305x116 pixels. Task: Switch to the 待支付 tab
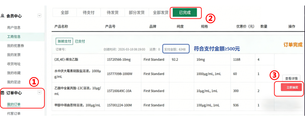[88, 13]
